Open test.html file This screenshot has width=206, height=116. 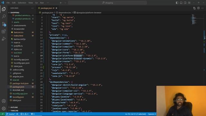22,53
